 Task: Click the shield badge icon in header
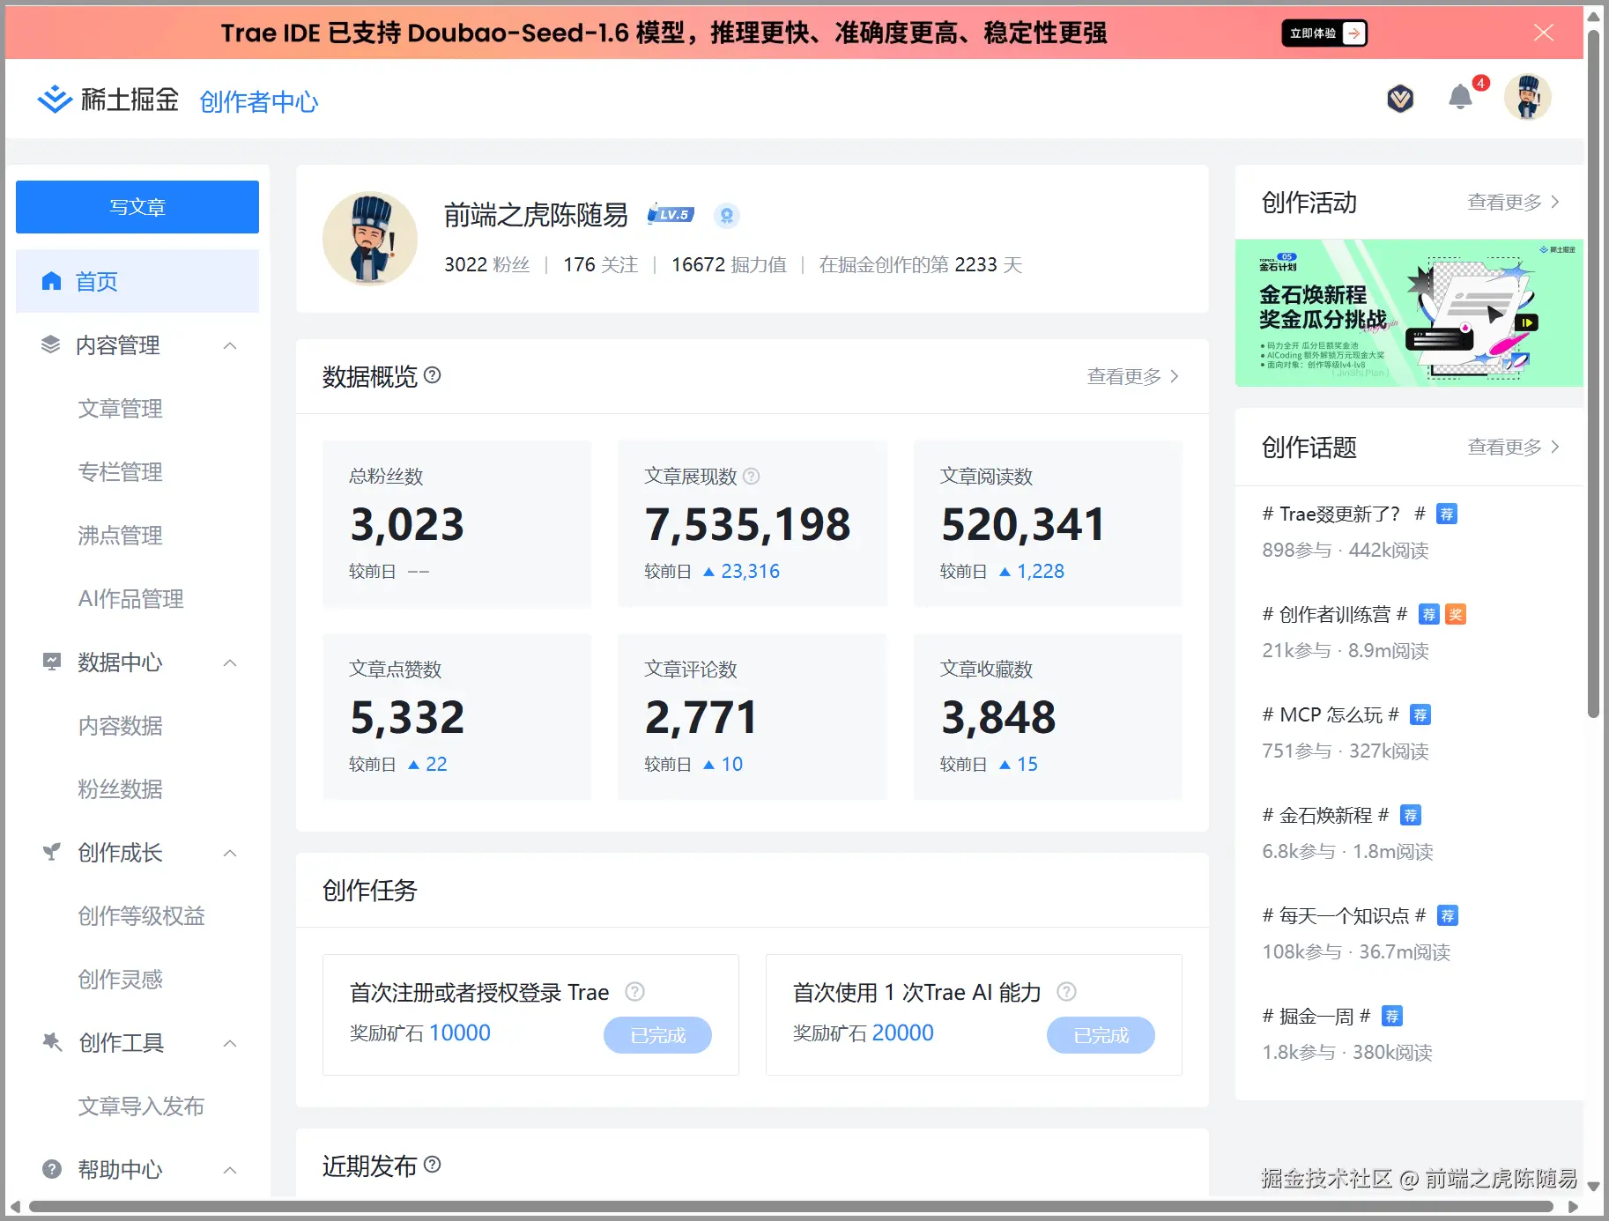(1400, 99)
